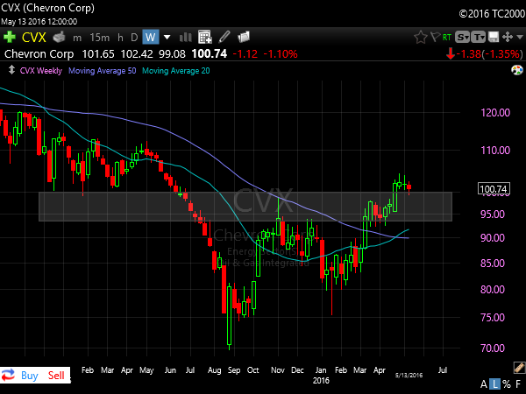The height and width of the screenshot is (394, 526).
Task: Click the Jan 2016 label on the time axis
Action: click(x=321, y=376)
